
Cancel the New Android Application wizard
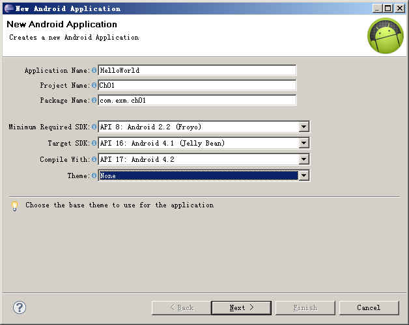point(369,308)
